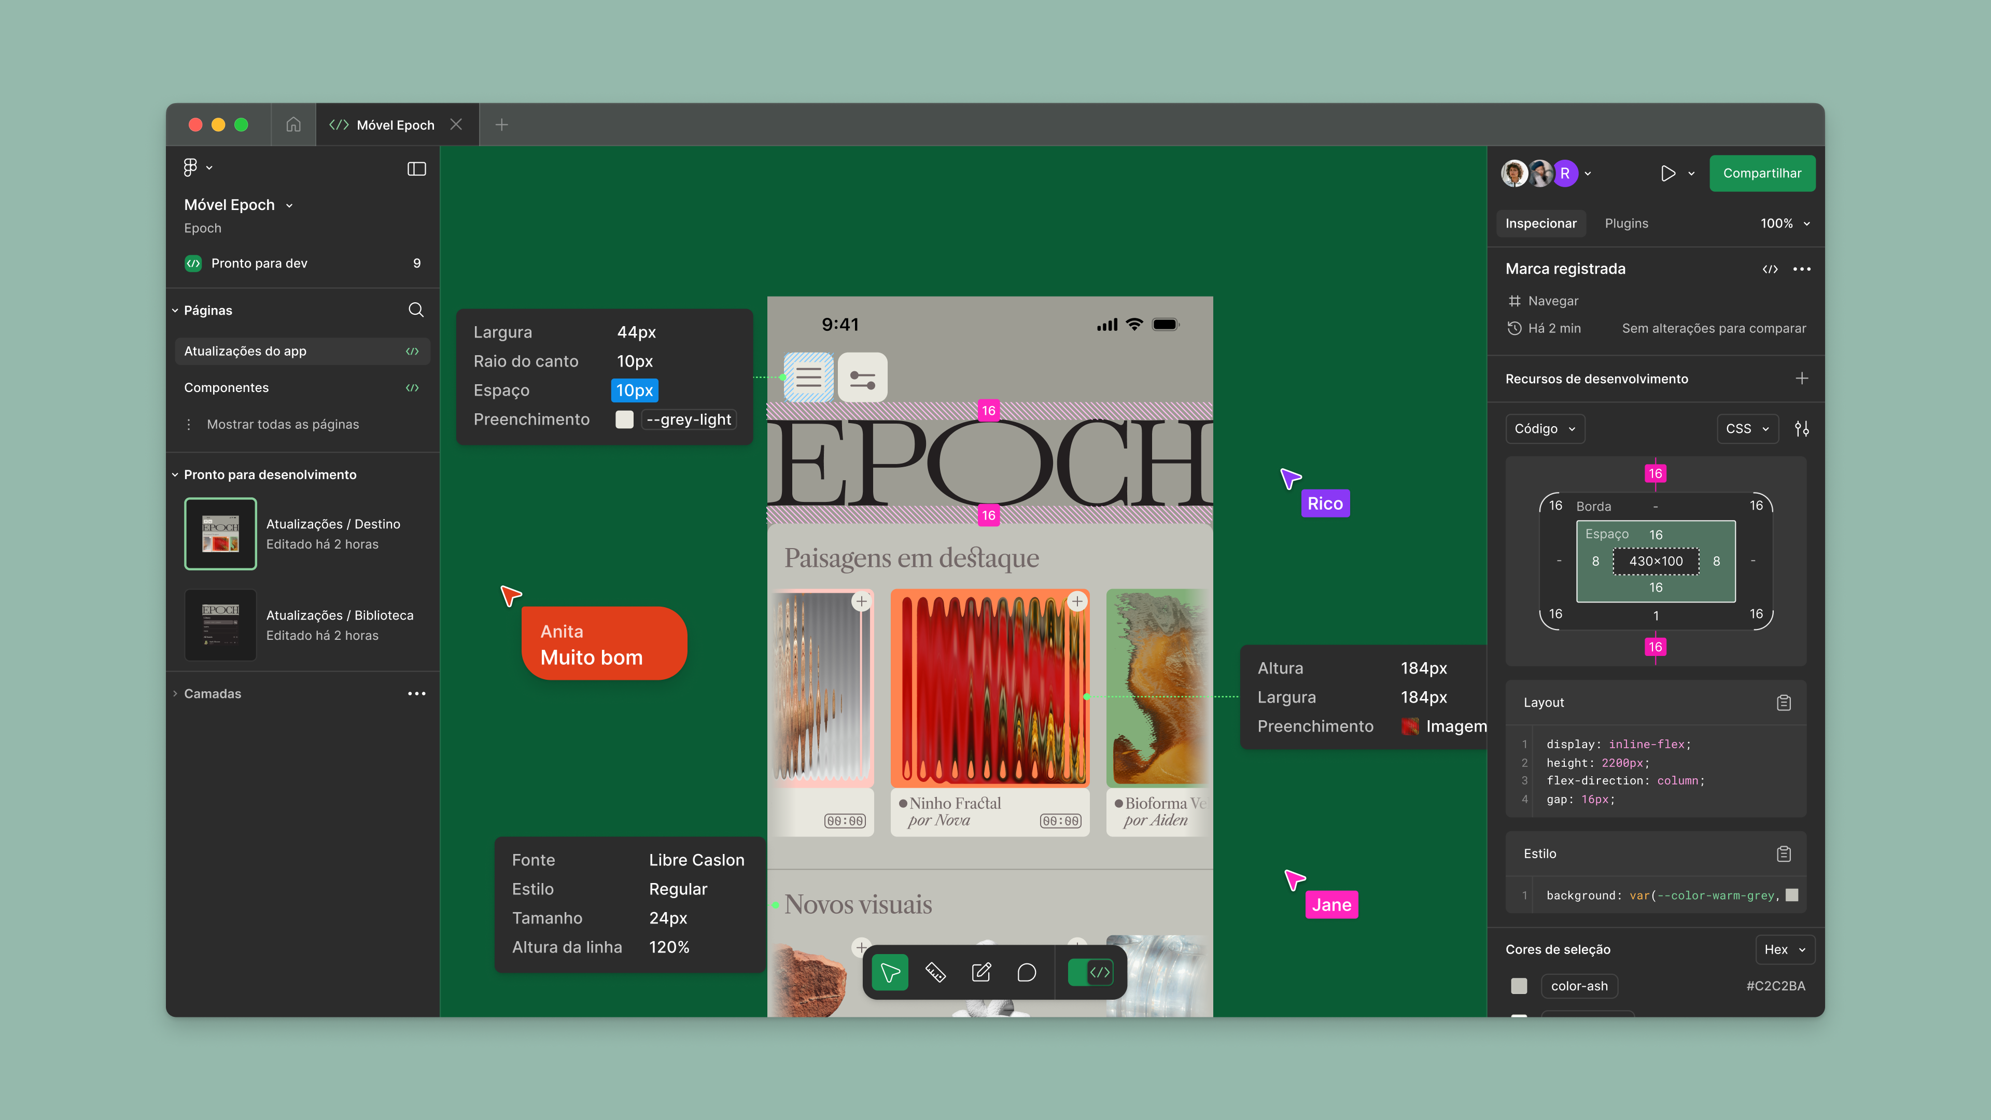Toggle Dev Mode switch in toolbar

click(x=1090, y=972)
